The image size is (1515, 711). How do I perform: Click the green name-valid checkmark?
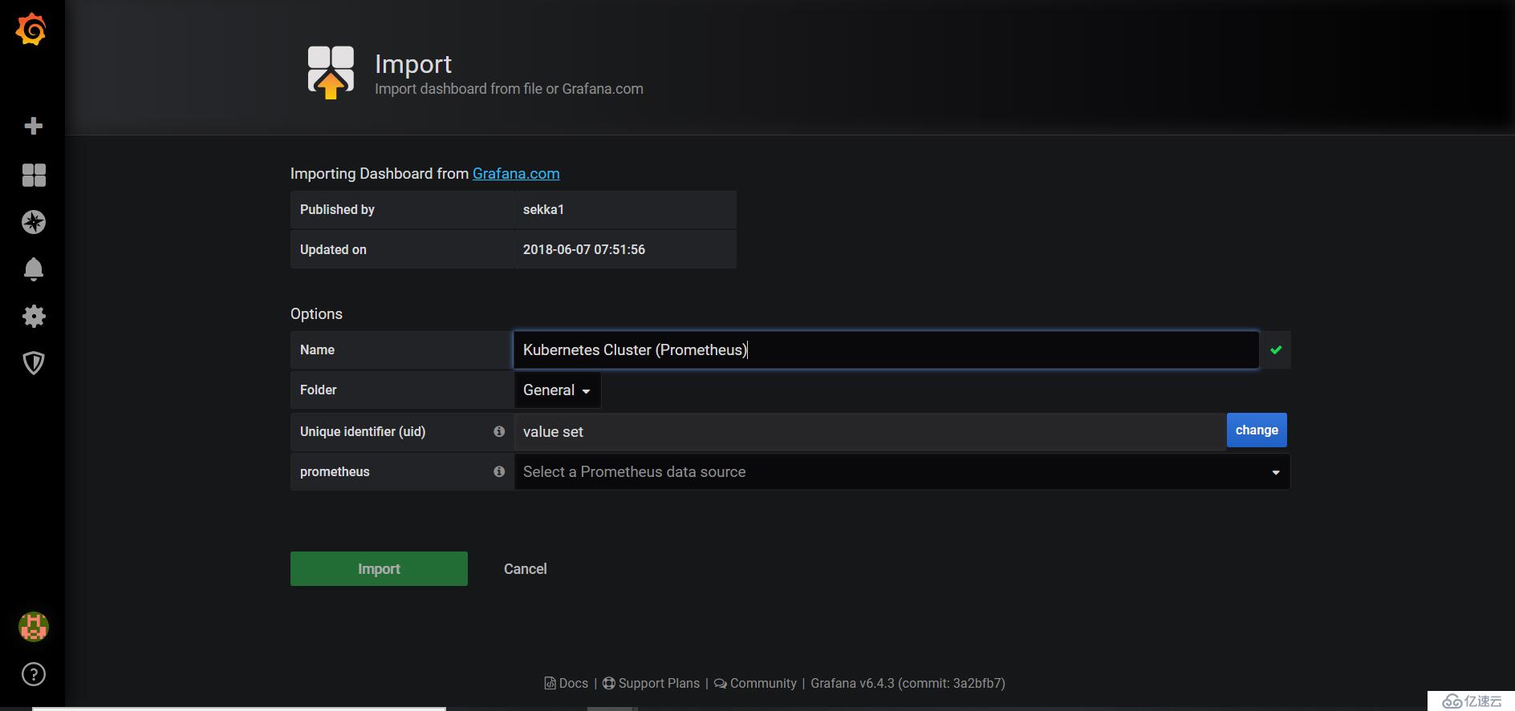click(x=1276, y=349)
